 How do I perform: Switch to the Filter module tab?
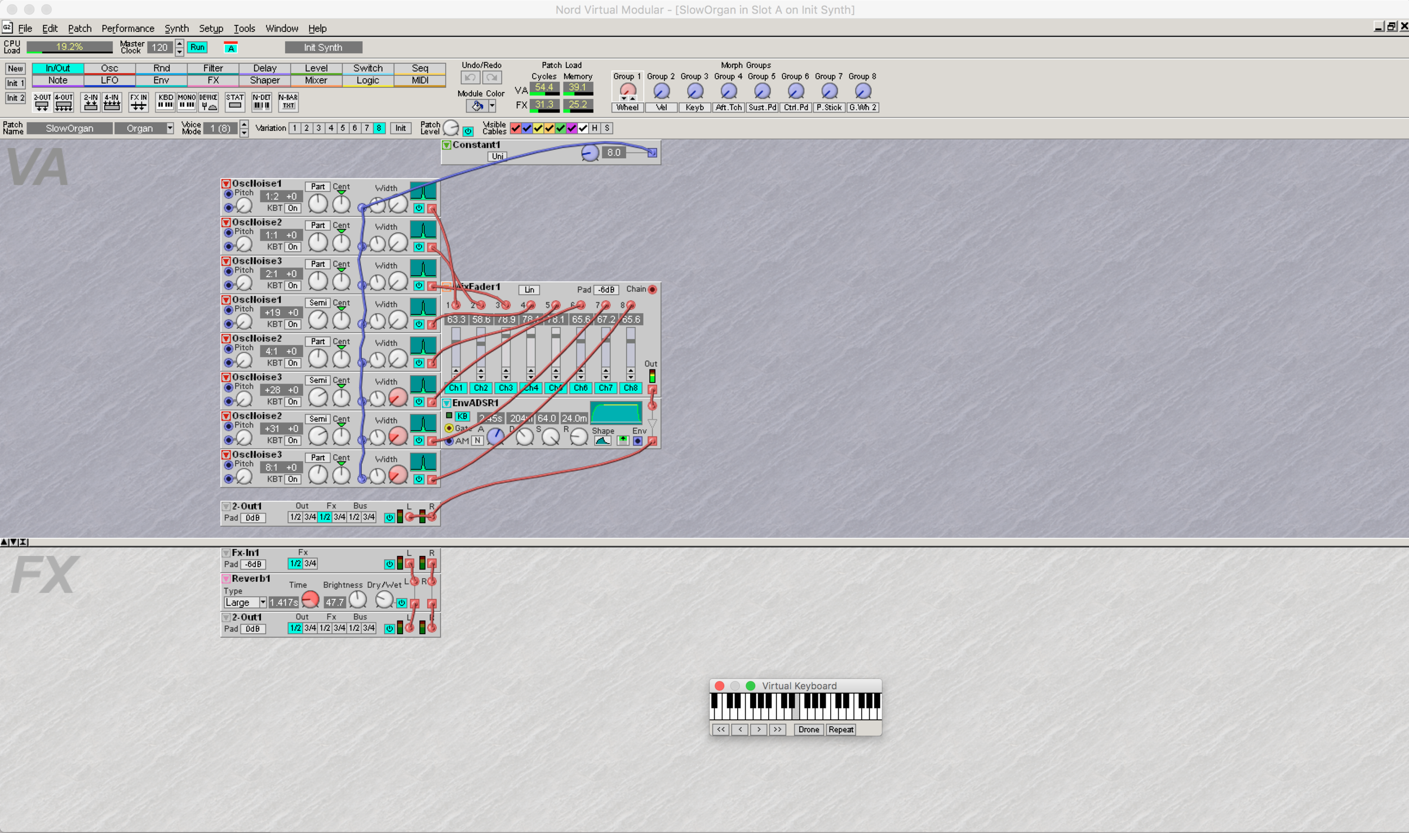point(213,68)
